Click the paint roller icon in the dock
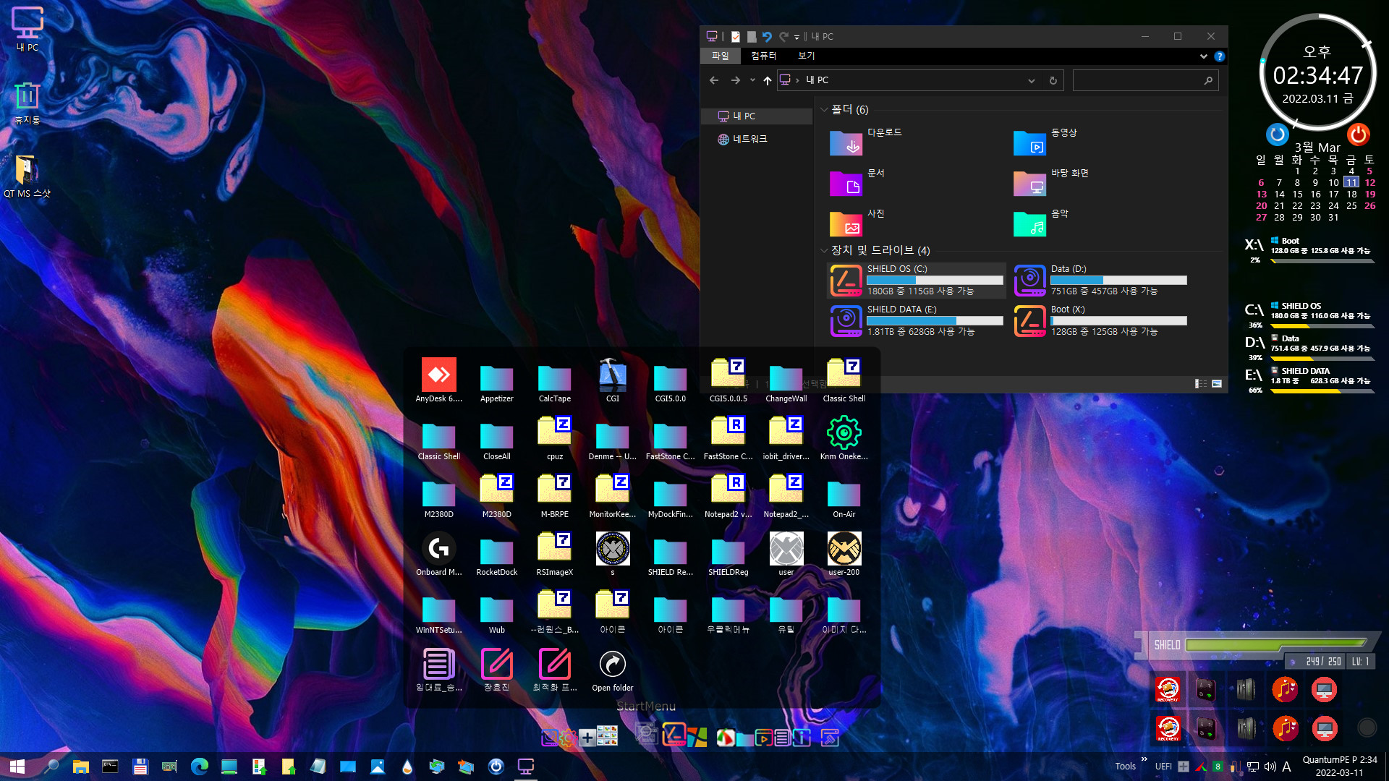 point(830,738)
